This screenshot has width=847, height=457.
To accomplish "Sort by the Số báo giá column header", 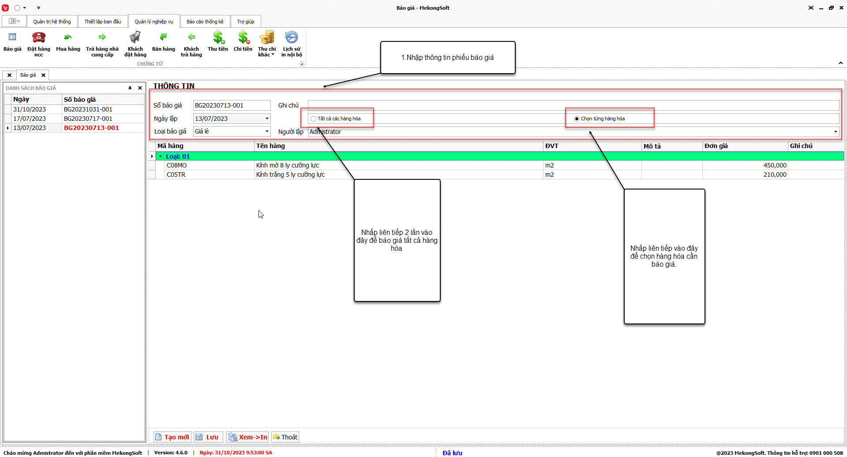I will 103,100.
